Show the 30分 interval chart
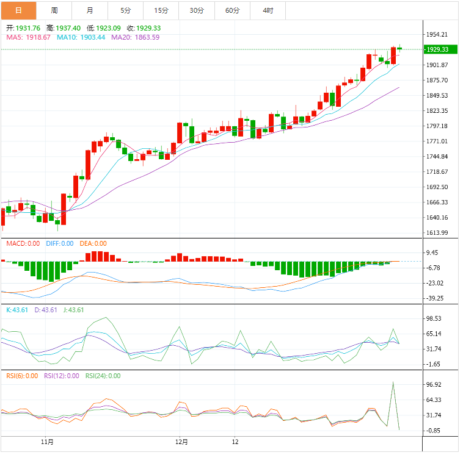This screenshot has width=463, height=455. [x=197, y=10]
